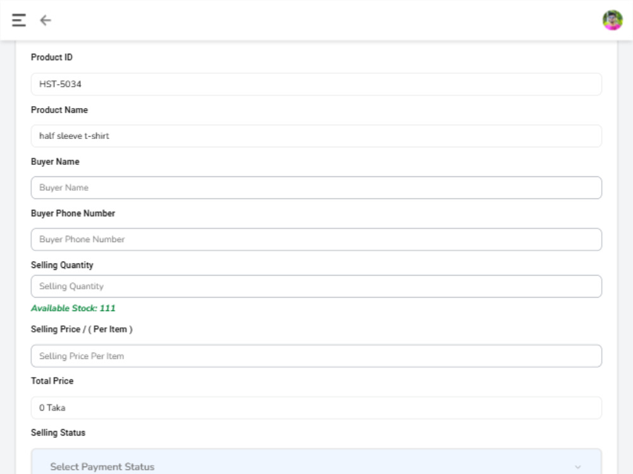This screenshot has height=474, width=633.
Task: Open the Select Payment Status dropdown
Action: point(316,461)
